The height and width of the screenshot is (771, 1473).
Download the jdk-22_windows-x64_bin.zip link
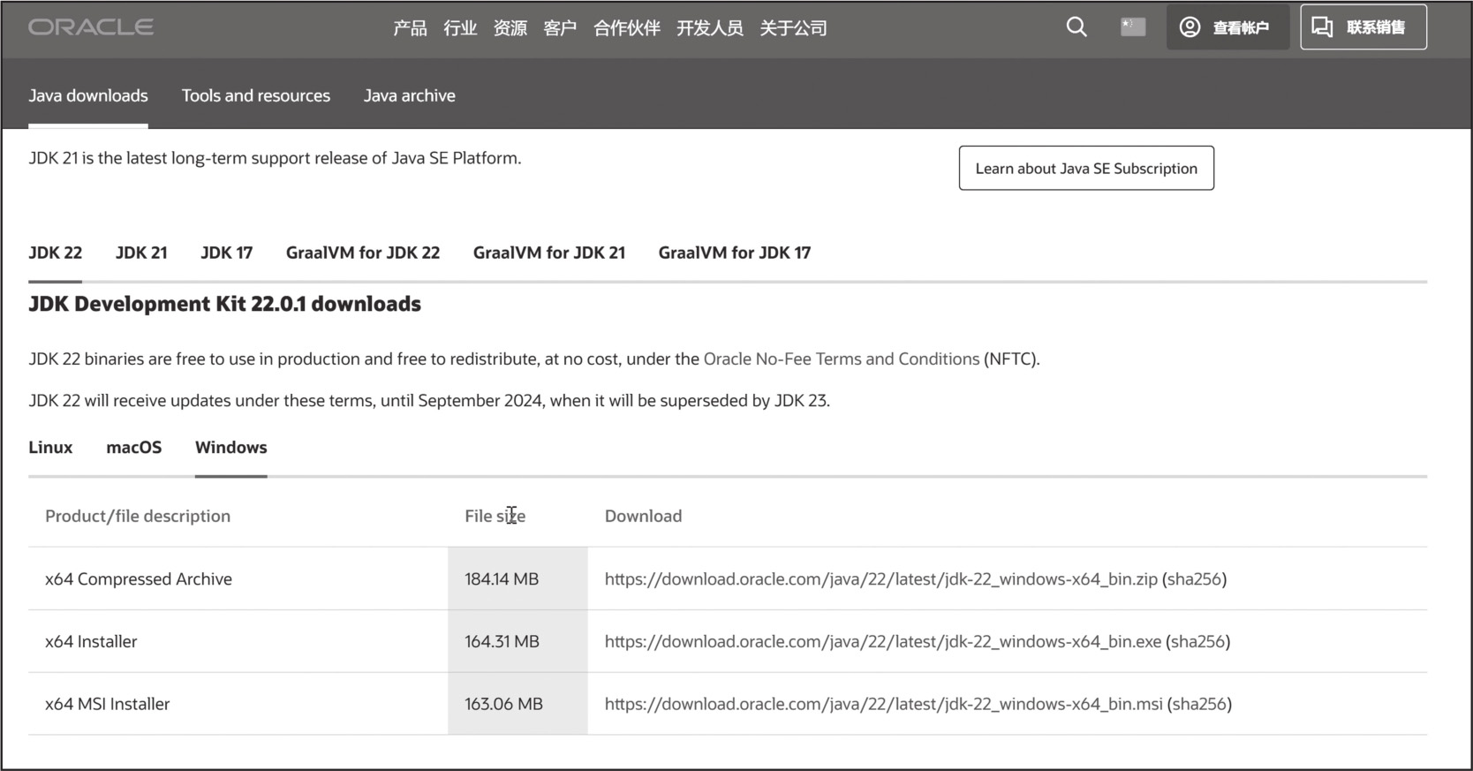pos(881,579)
